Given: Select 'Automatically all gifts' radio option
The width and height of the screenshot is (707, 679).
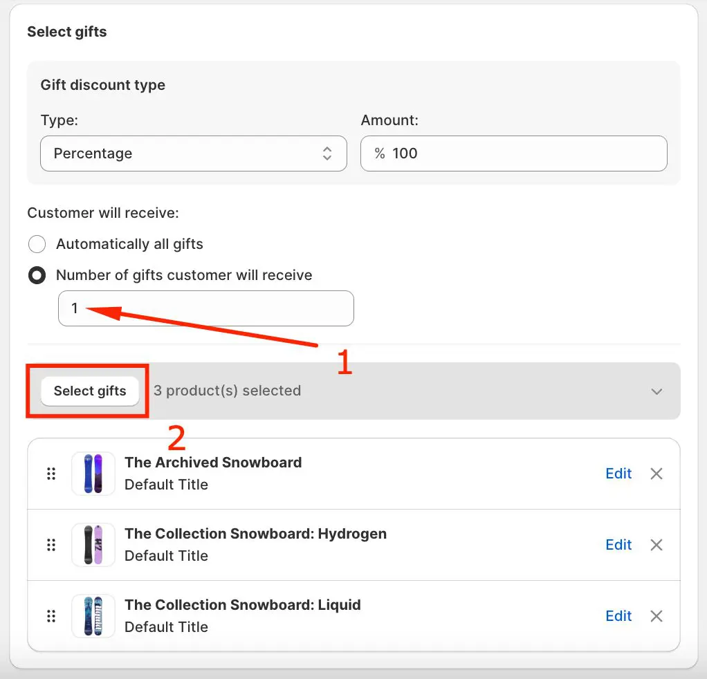Looking at the screenshot, I should point(37,244).
